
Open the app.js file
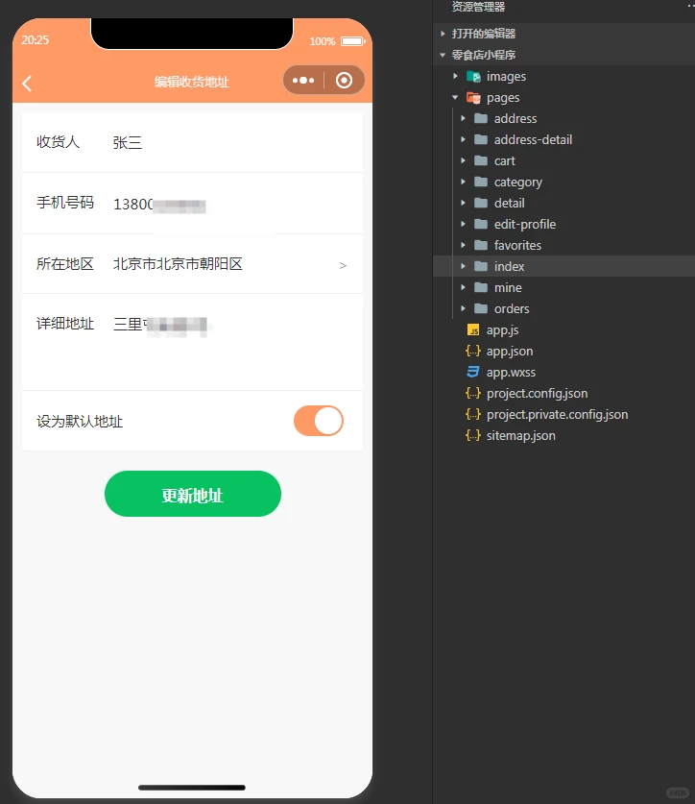(502, 330)
